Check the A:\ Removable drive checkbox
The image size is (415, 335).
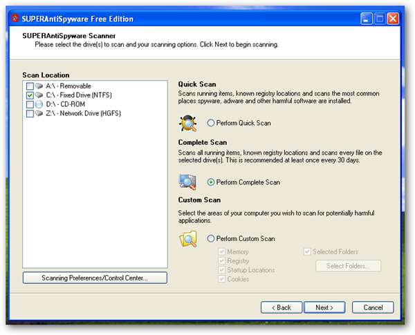point(30,86)
